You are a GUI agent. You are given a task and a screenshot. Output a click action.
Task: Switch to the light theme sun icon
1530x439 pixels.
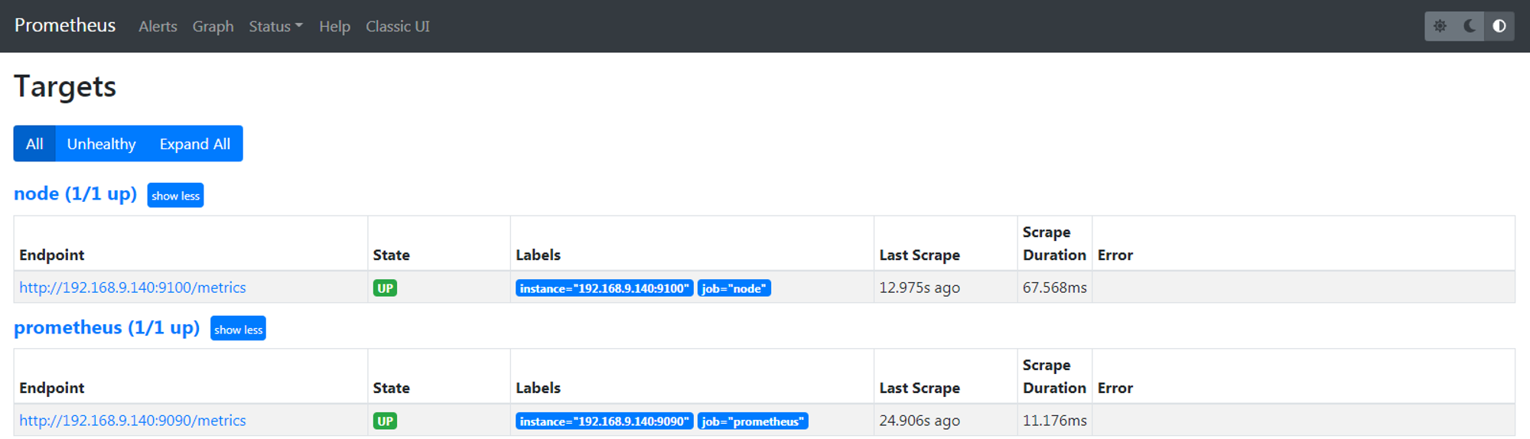pyautogui.click(x=1440, y=26)
